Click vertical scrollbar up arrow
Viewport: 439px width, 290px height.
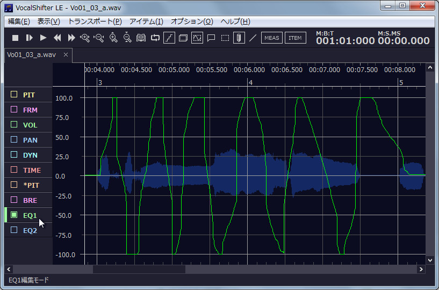(430, 68)
